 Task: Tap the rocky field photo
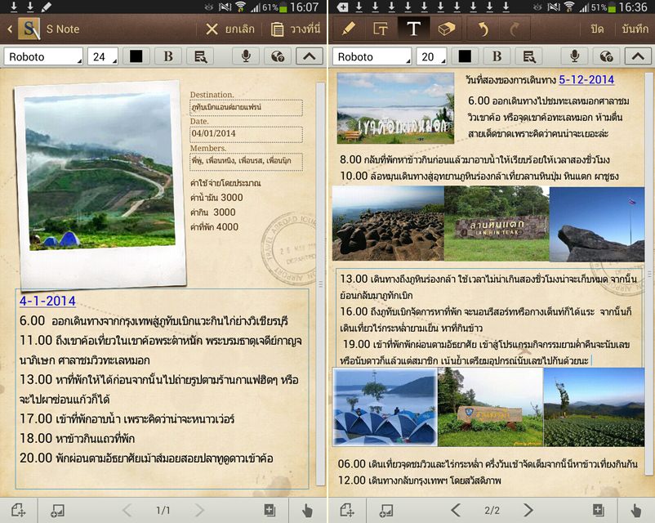click(x=388, y=224)
